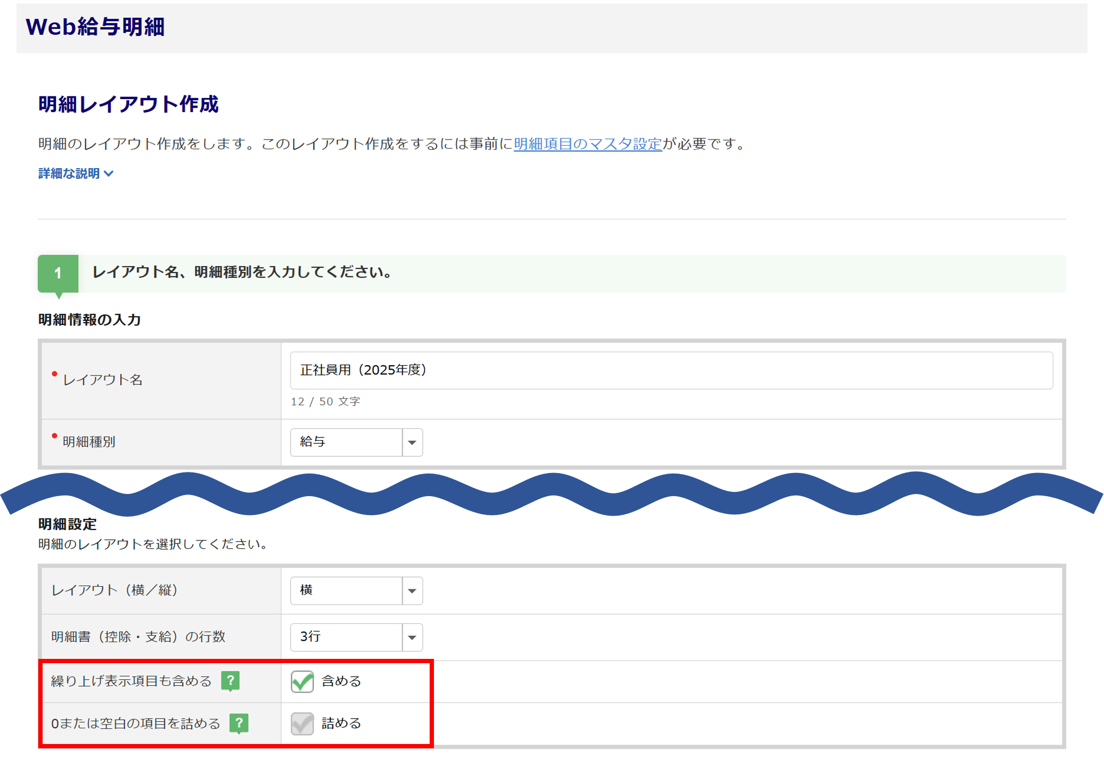
Task: Click the Web給与明細 header title
Action: point(95,27)
